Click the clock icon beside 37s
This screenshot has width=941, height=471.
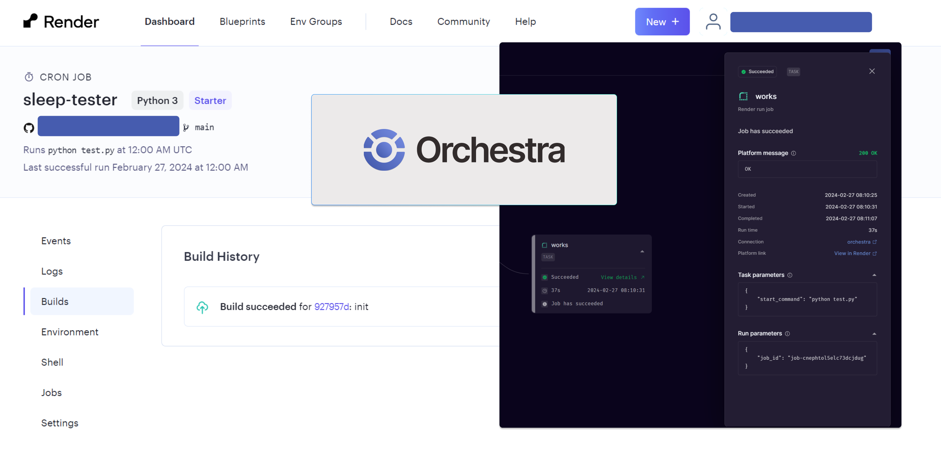pos(544,291)
